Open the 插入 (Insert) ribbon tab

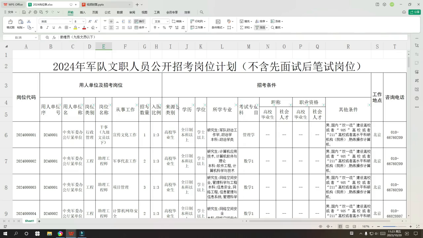[x=83, y=12]
